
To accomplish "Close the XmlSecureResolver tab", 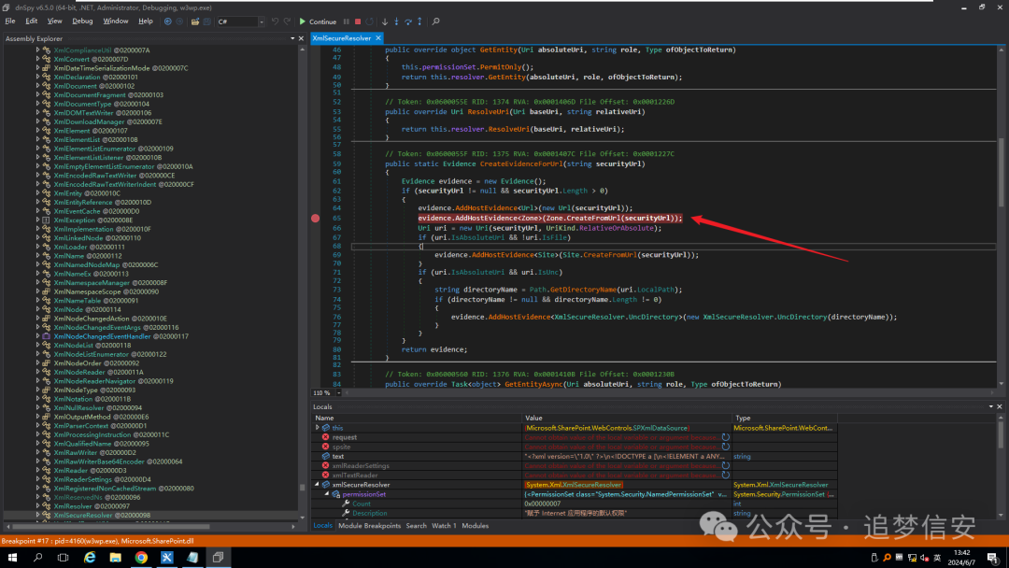I will (377, 38).
